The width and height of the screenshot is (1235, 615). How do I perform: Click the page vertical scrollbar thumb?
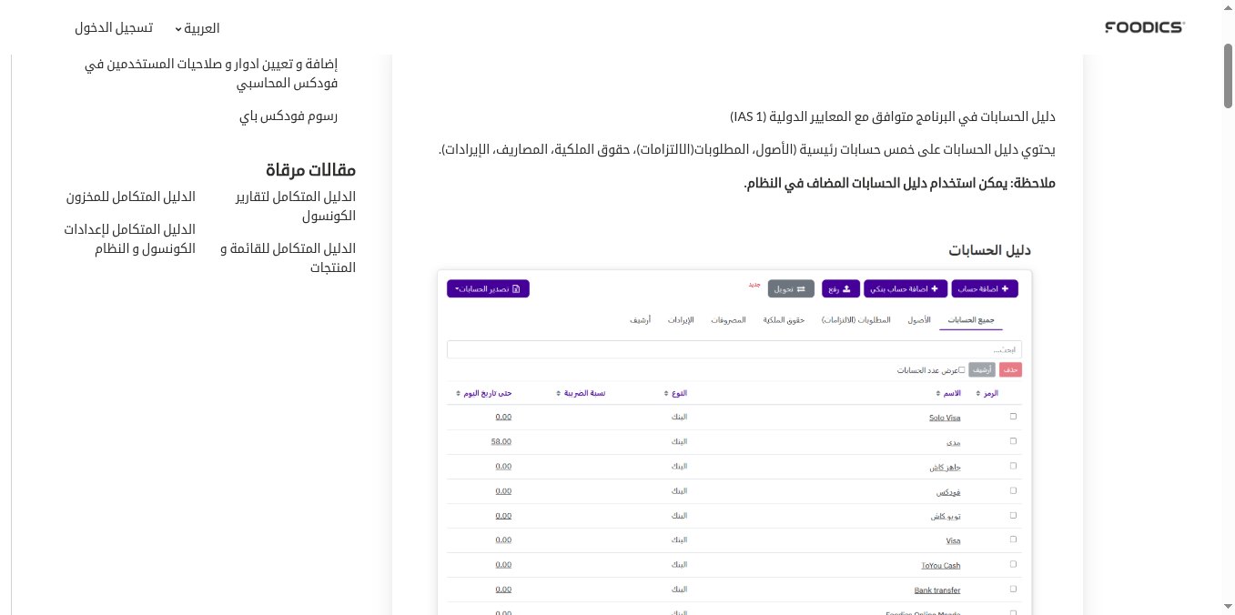click(x=1228, y=76)
